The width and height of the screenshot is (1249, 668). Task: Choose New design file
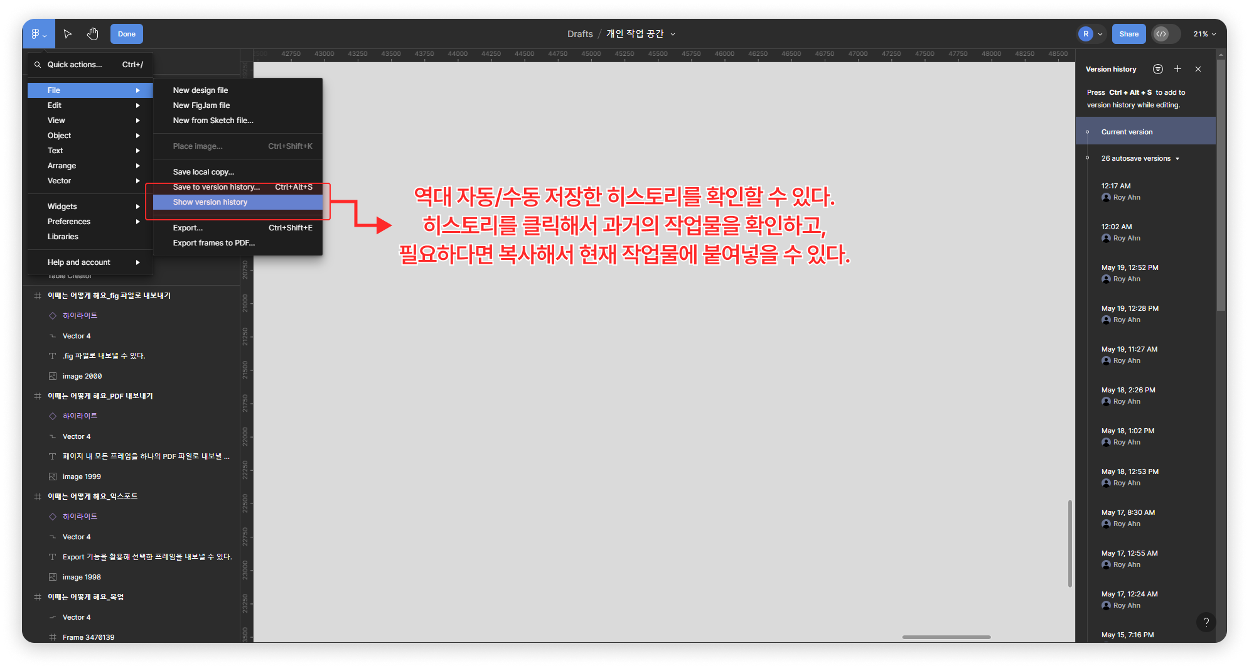click(x=238, y=90)
